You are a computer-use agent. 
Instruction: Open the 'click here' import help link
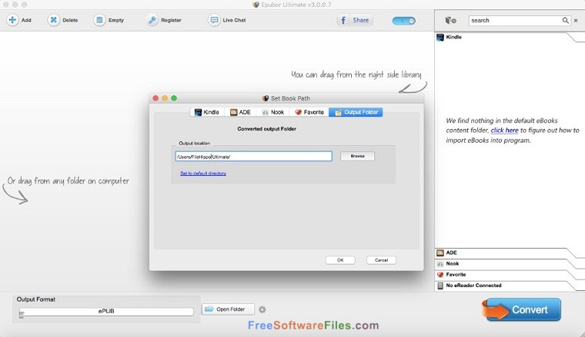[504, 131]
